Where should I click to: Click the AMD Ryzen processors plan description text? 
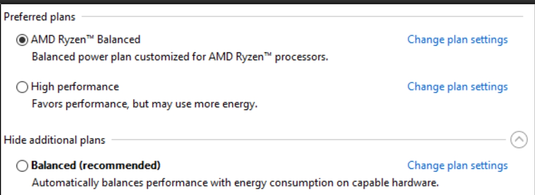point(179,57)
